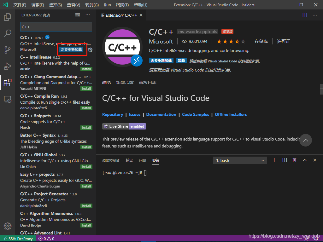Open the Documentation link
Image resolution: width=323 pixels, height=242 pixels.
[x=161, y=114]
